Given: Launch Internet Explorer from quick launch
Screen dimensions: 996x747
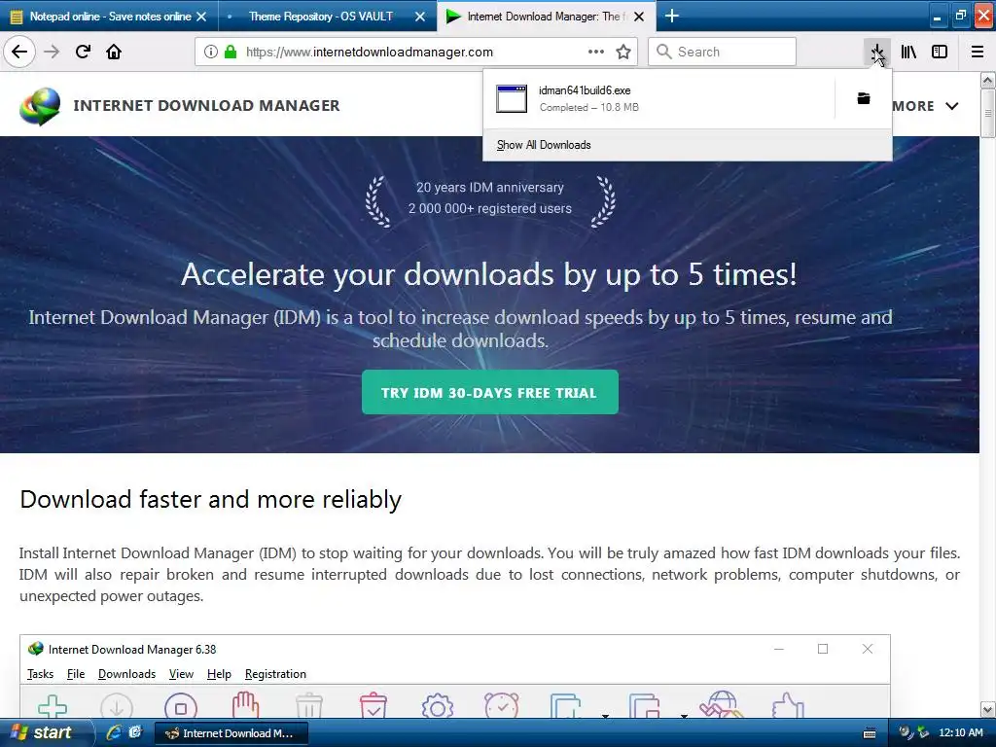Looking at the screenshot, I should [114, 732].
